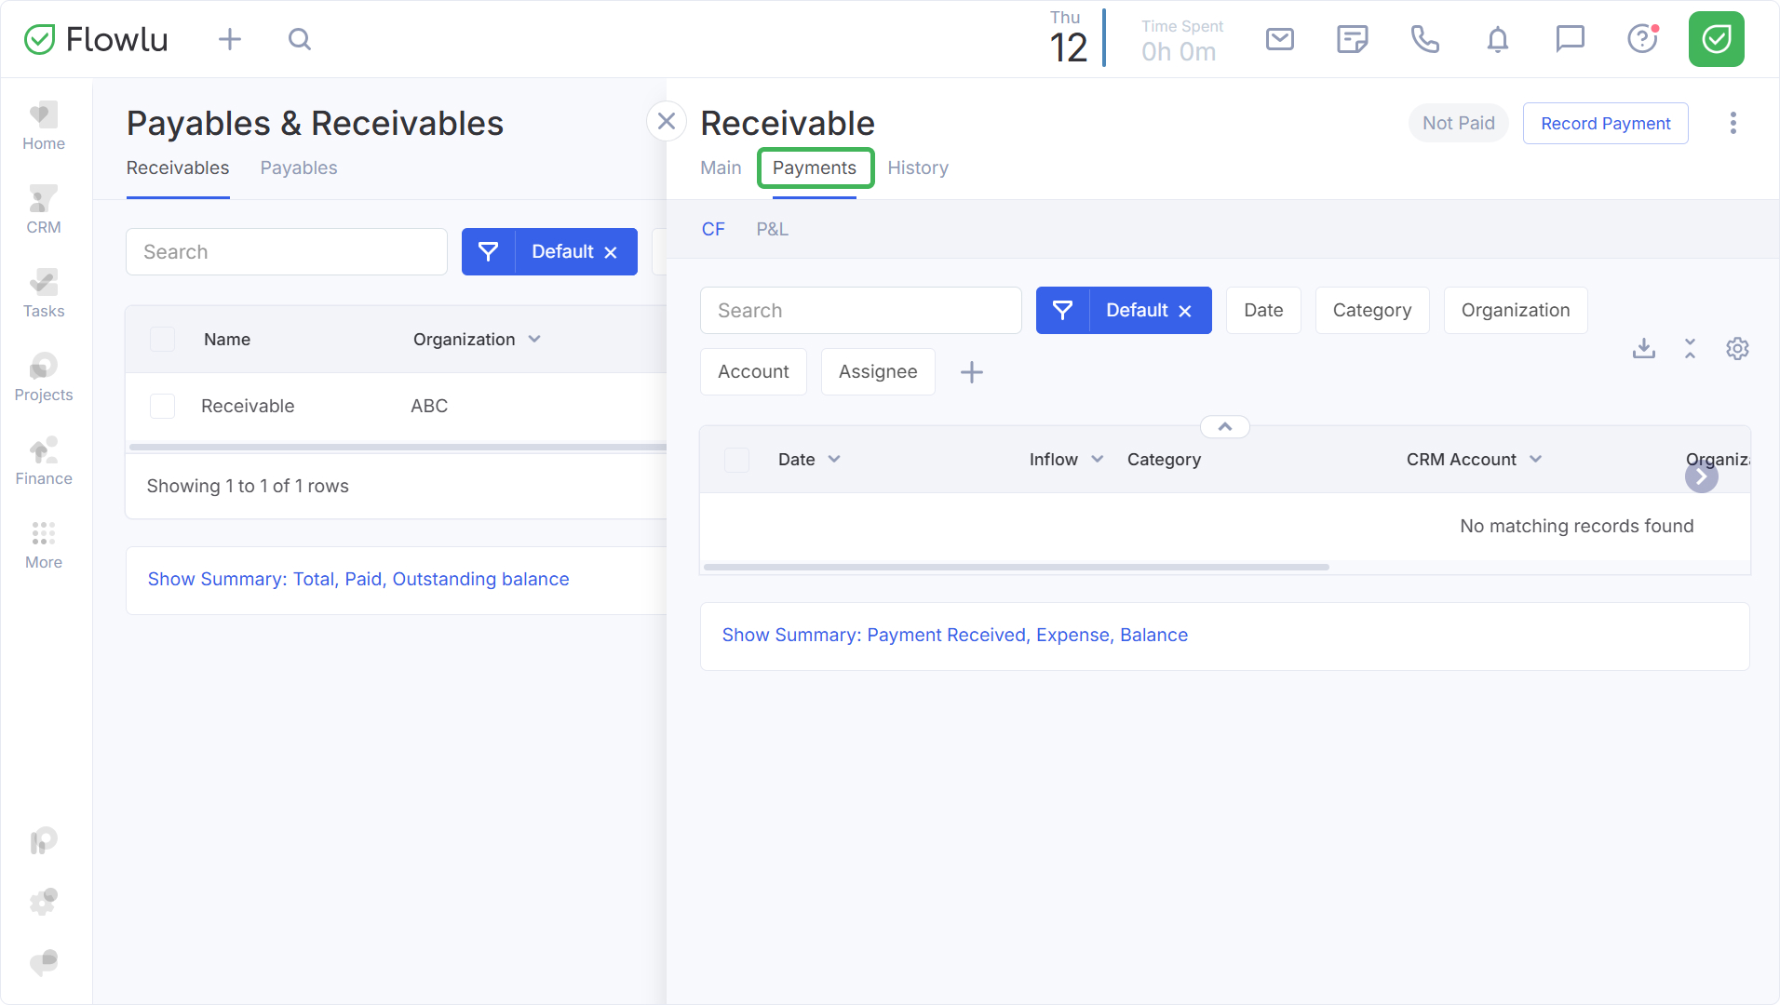Open Finance in the sidebar
This screenshot has height=1005, width=1780.
point(44,462)
